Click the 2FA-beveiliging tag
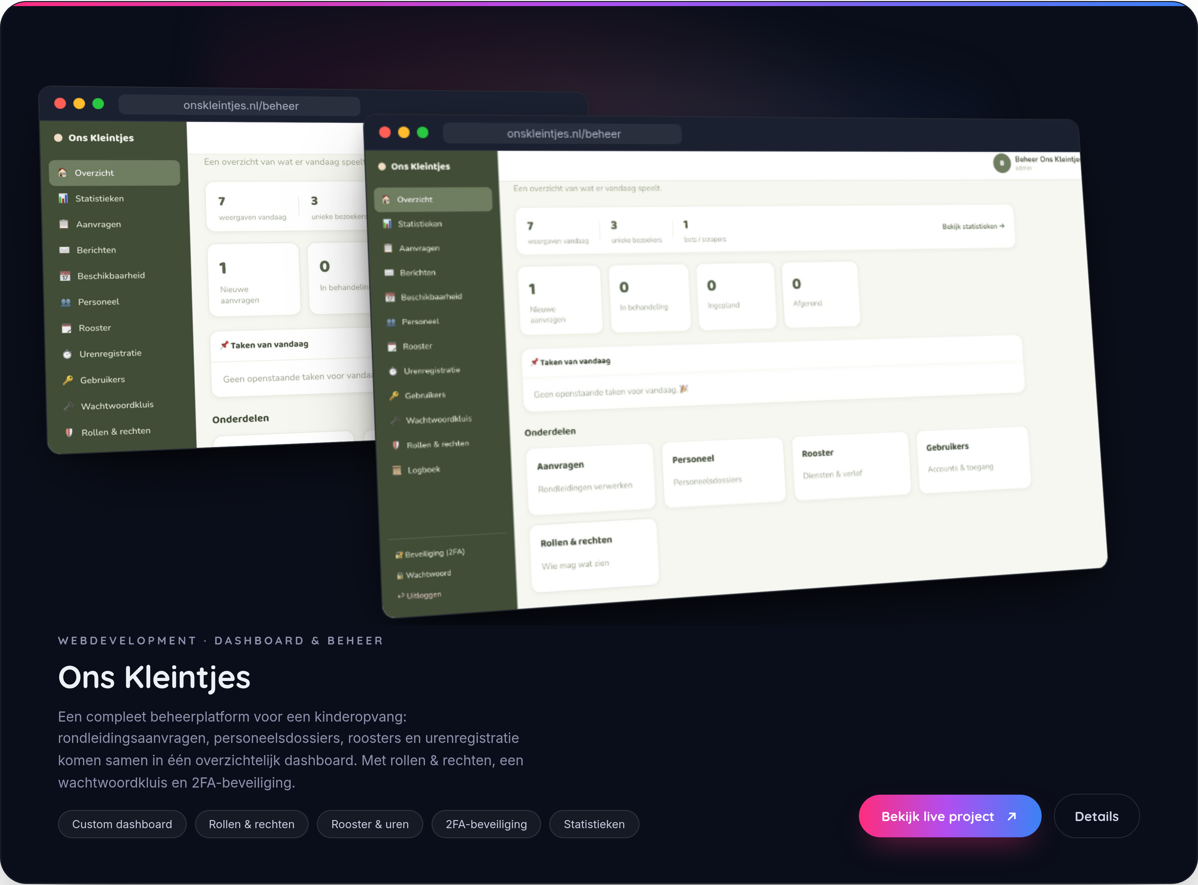The image size is (1198, 885). coord(486,824)
